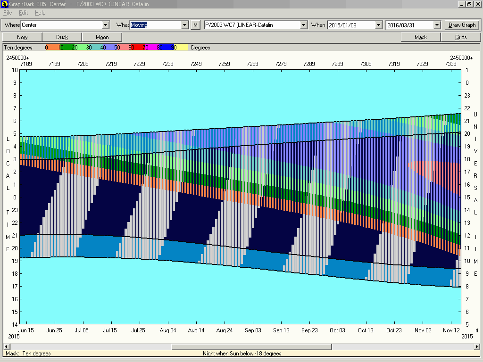483x362 pixels.
Task: Open the 2016/03/31 end date dropdown
Action: pyautogui.click(x=437, y=25)
